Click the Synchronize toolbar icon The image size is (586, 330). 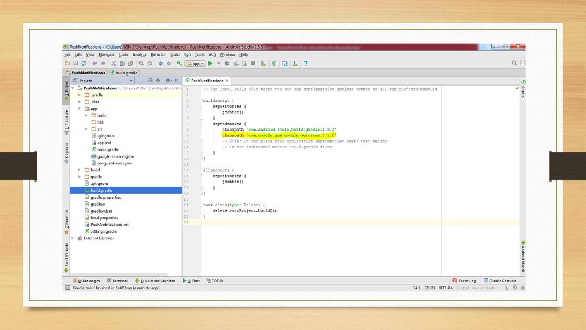pos(84,64)
